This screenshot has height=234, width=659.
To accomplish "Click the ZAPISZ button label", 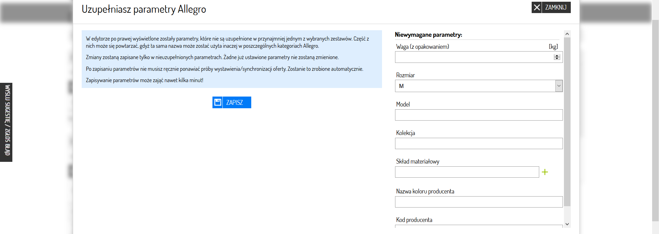I will 234,102.
